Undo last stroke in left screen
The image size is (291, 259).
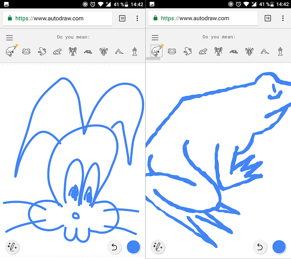coord(114,247)
